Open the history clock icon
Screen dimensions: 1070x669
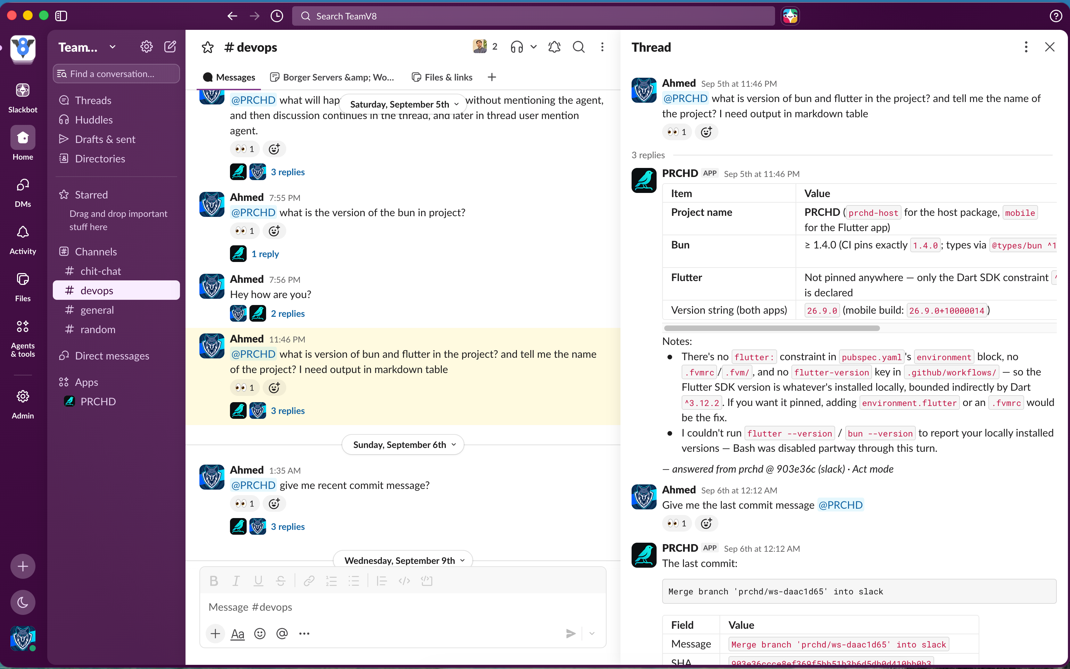(277, 16)
